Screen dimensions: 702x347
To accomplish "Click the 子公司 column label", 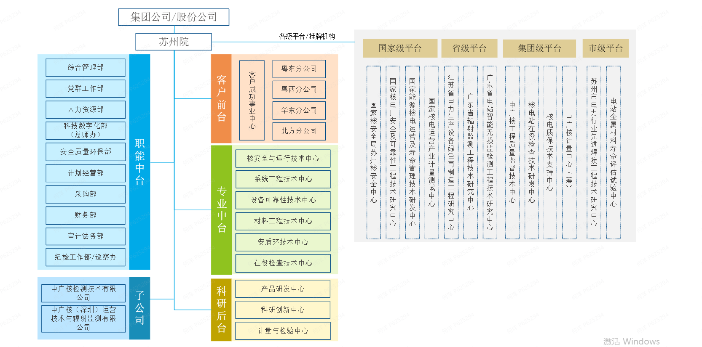I will point(140,308).
